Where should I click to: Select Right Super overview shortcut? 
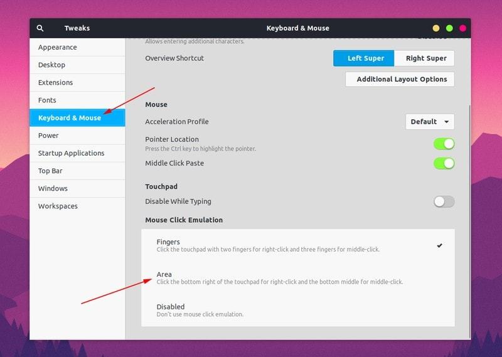[x=425, y=58]
